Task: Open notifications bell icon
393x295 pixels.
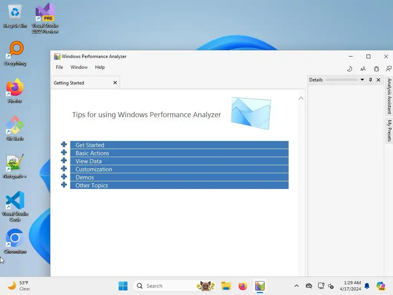Action: click(367, 286)
